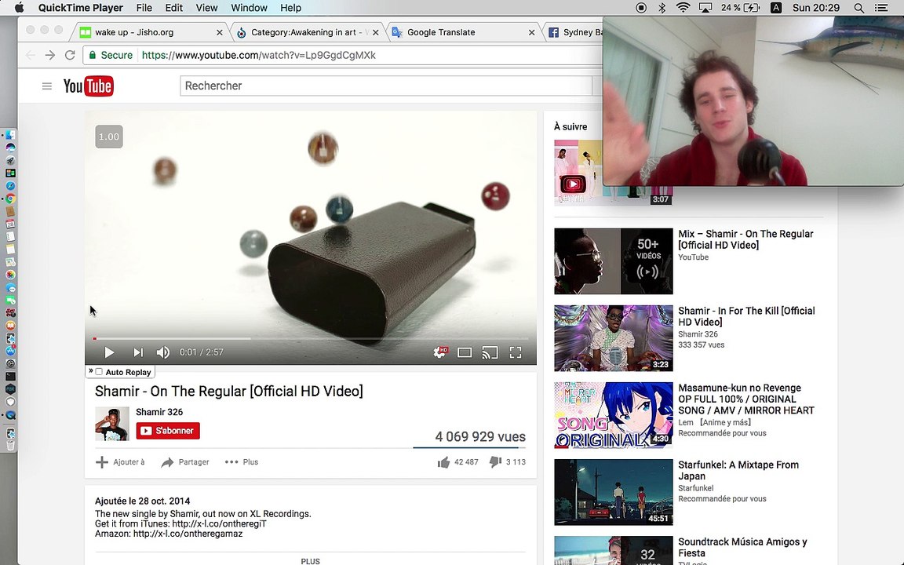The width and height of the screenshot is (904, 565).
Task: Open Masamune-kun no Revenge video title
Action: [746, 399]
